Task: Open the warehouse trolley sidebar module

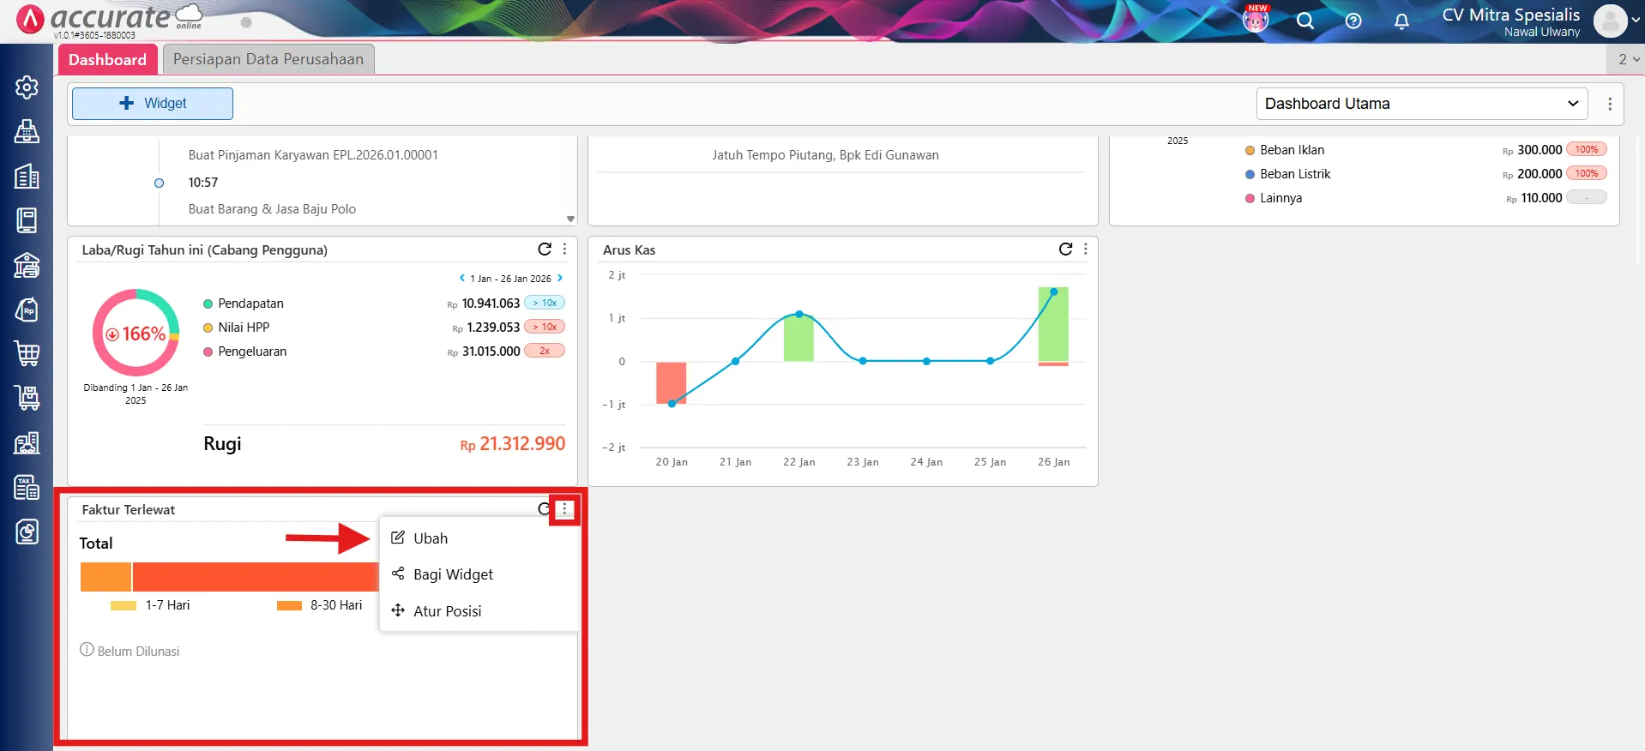Action: (27, 398)
